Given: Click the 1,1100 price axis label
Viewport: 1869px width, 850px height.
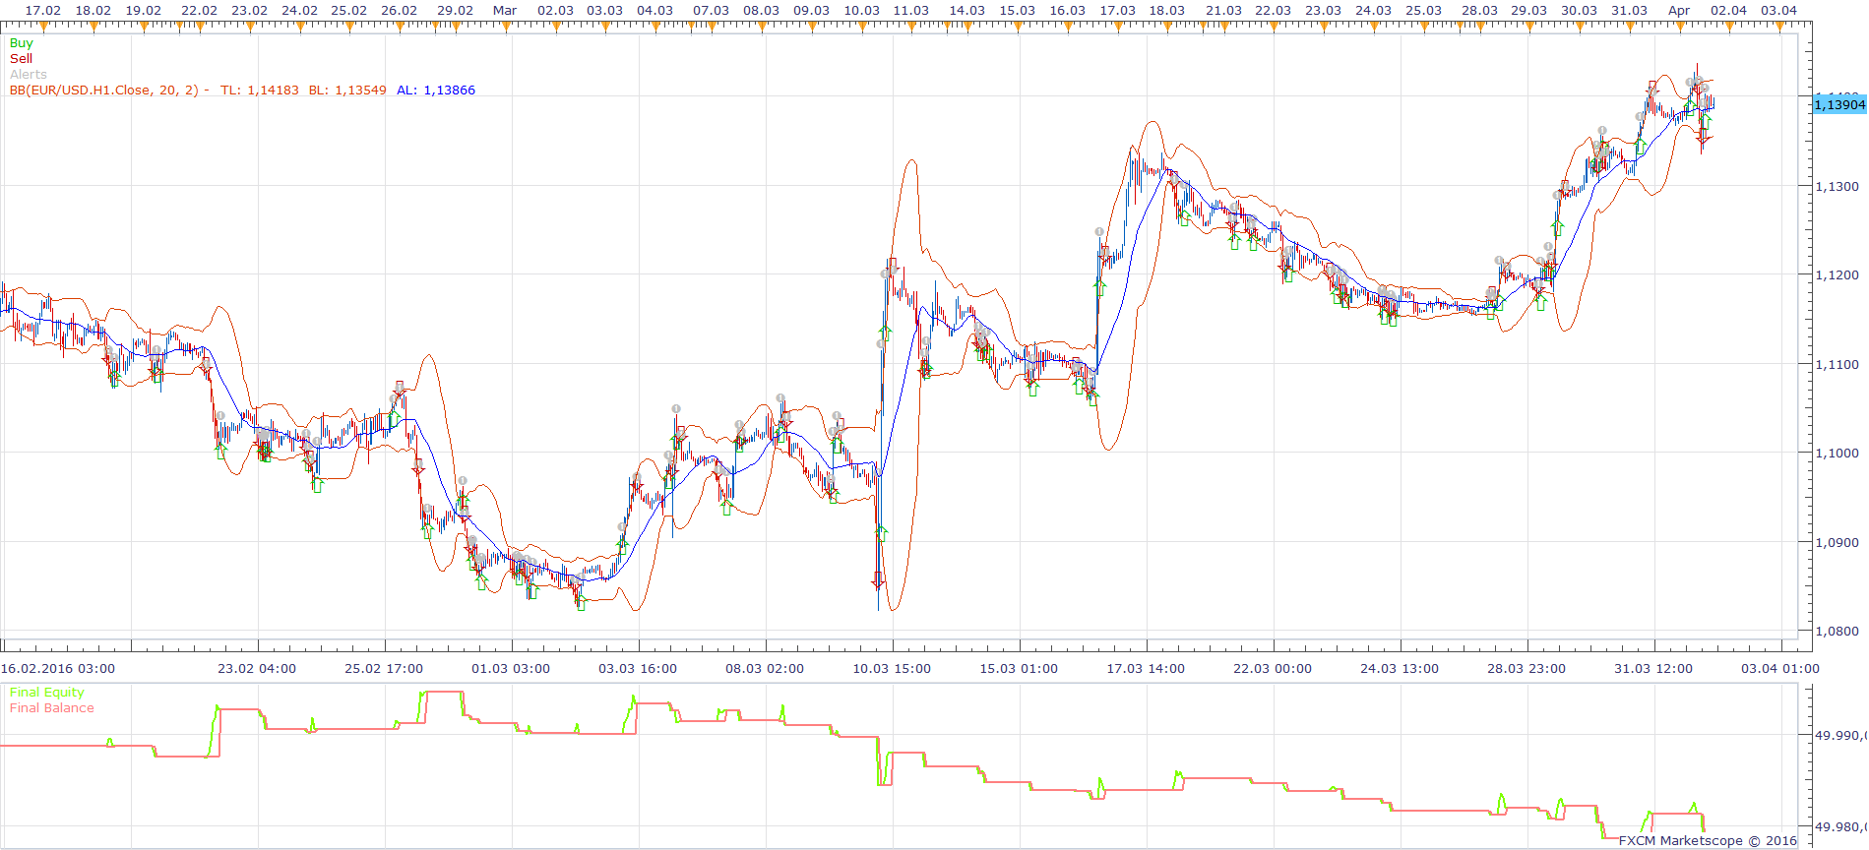Looking at the screenshot, I should (x=1838, y=365).
